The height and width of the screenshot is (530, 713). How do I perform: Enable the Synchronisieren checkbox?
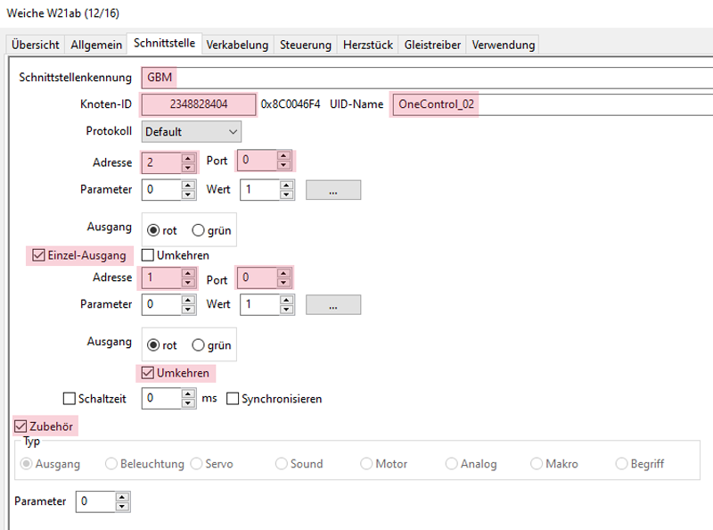(233, 399)
